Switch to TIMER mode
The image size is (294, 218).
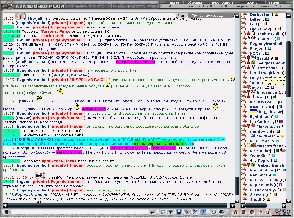[x=286, y=214]
